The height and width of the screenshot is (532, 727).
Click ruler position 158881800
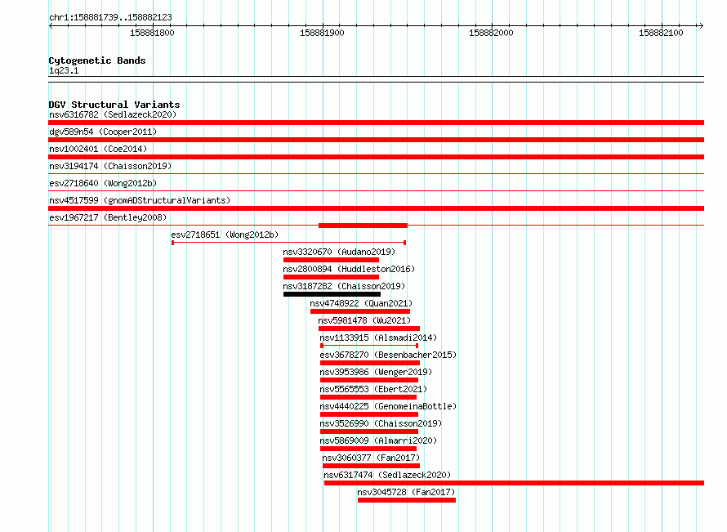(152, 33)
